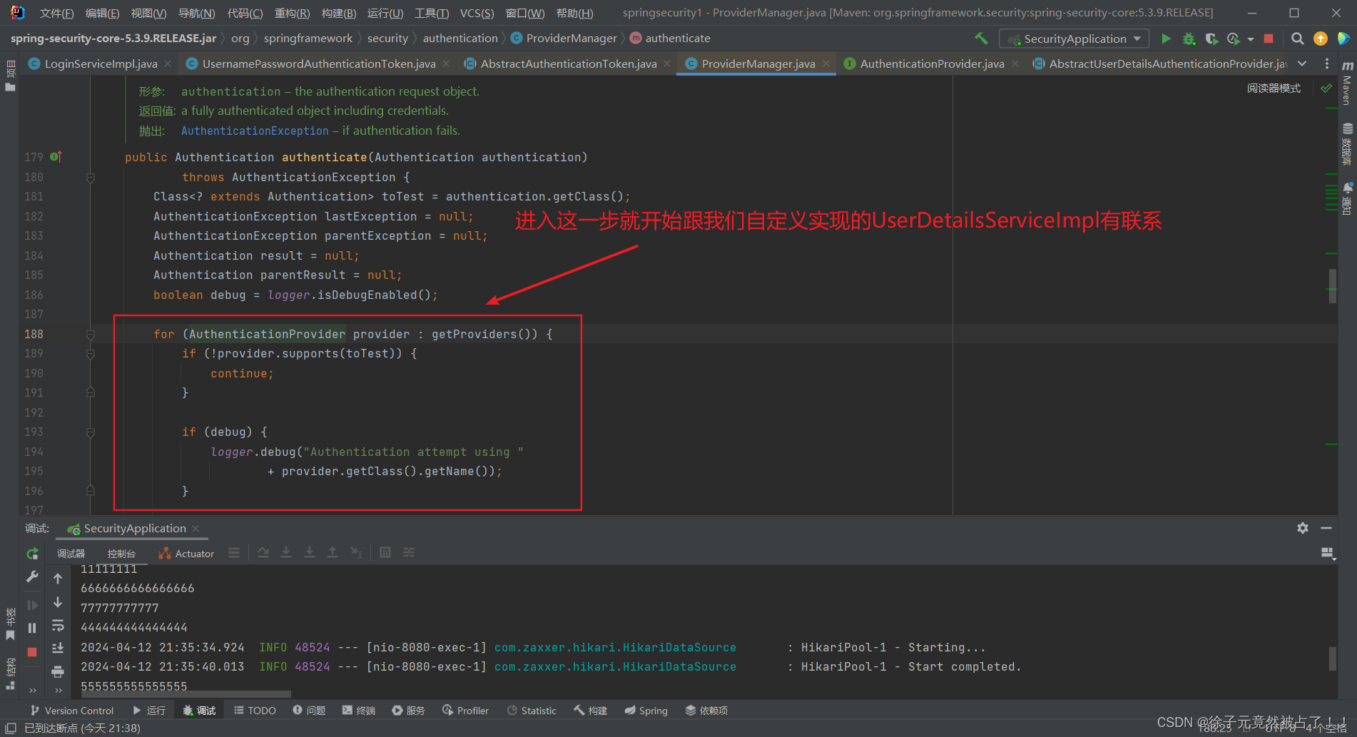Expand more console actions chevrons
The width and height of the screenshot is (1357, 737).
58,691
